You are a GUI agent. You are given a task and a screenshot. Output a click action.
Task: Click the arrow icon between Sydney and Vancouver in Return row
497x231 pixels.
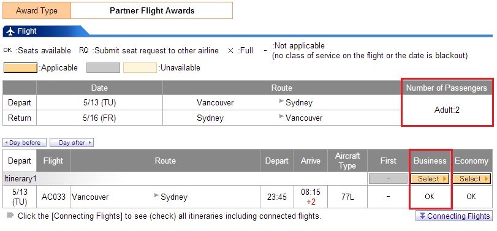click(281, 116)
